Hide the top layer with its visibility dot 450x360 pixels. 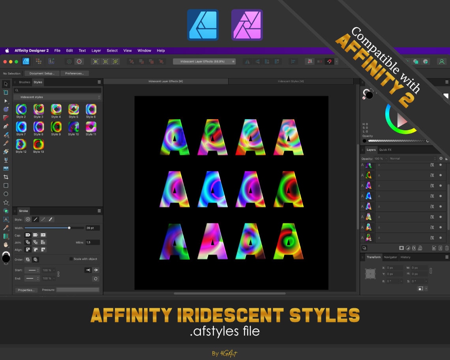click(x=440, y=165)
